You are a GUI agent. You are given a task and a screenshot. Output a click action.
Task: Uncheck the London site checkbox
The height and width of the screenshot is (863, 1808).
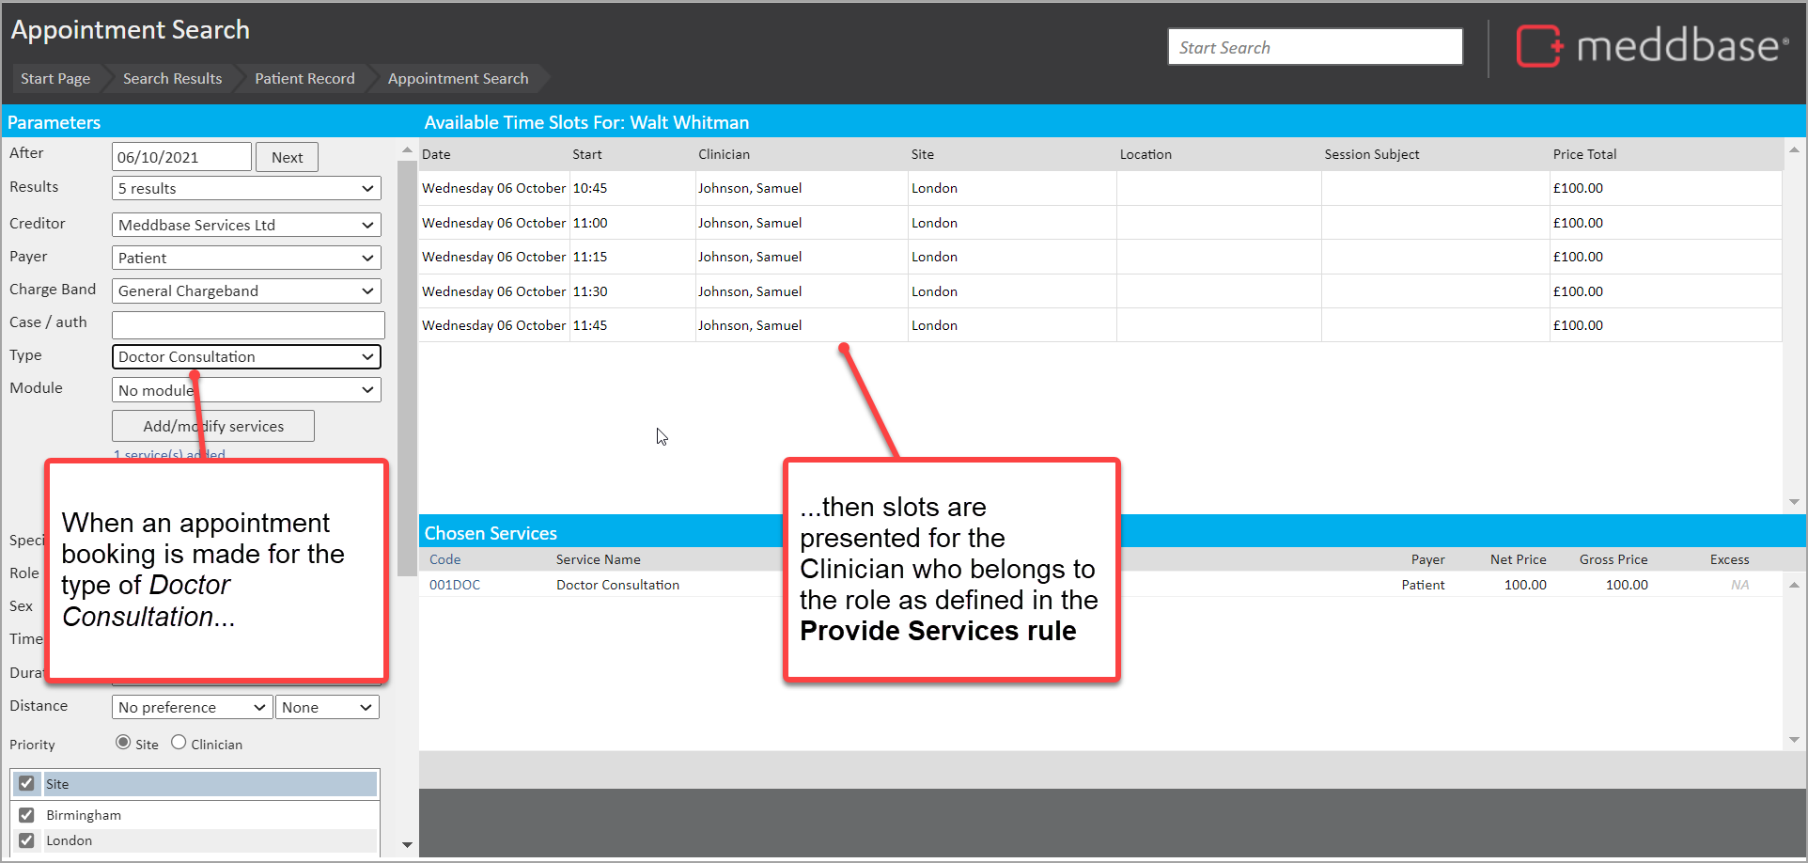(x=26, y=840)
